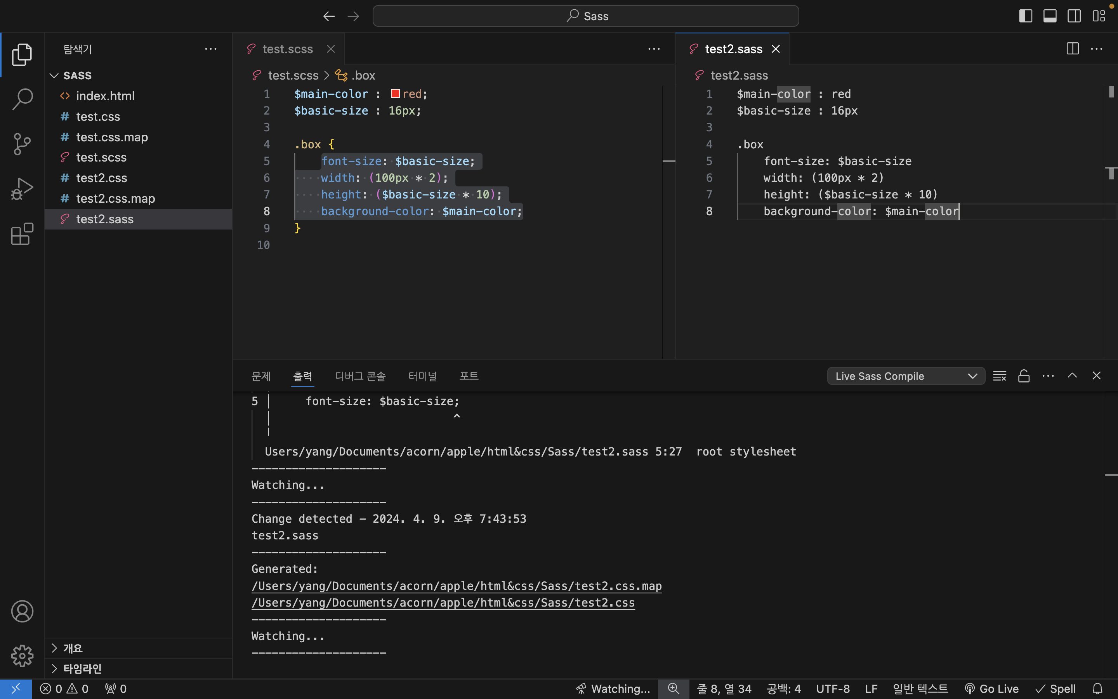
Task: Open the Search view in activity bar
Action: tap(22, 99)
